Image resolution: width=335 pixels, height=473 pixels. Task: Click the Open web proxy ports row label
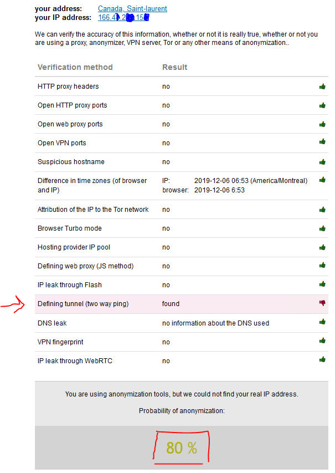70,124
